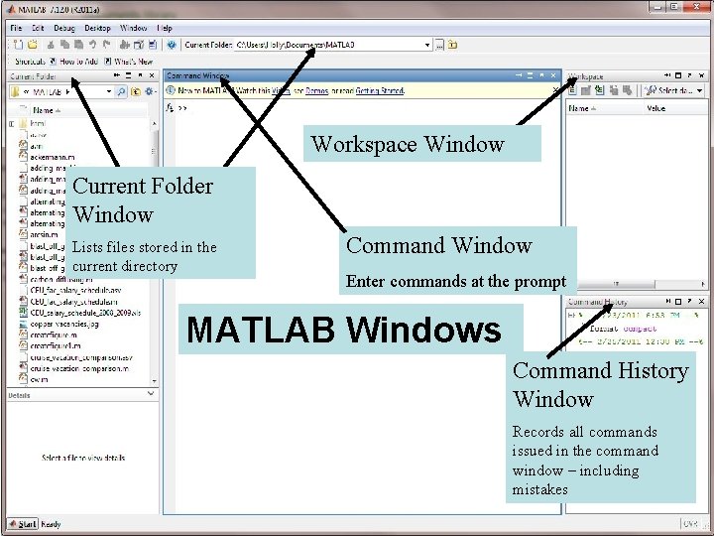Open the Window menu
The height and width of the screenshot is (536, 714).
point(133,28)
